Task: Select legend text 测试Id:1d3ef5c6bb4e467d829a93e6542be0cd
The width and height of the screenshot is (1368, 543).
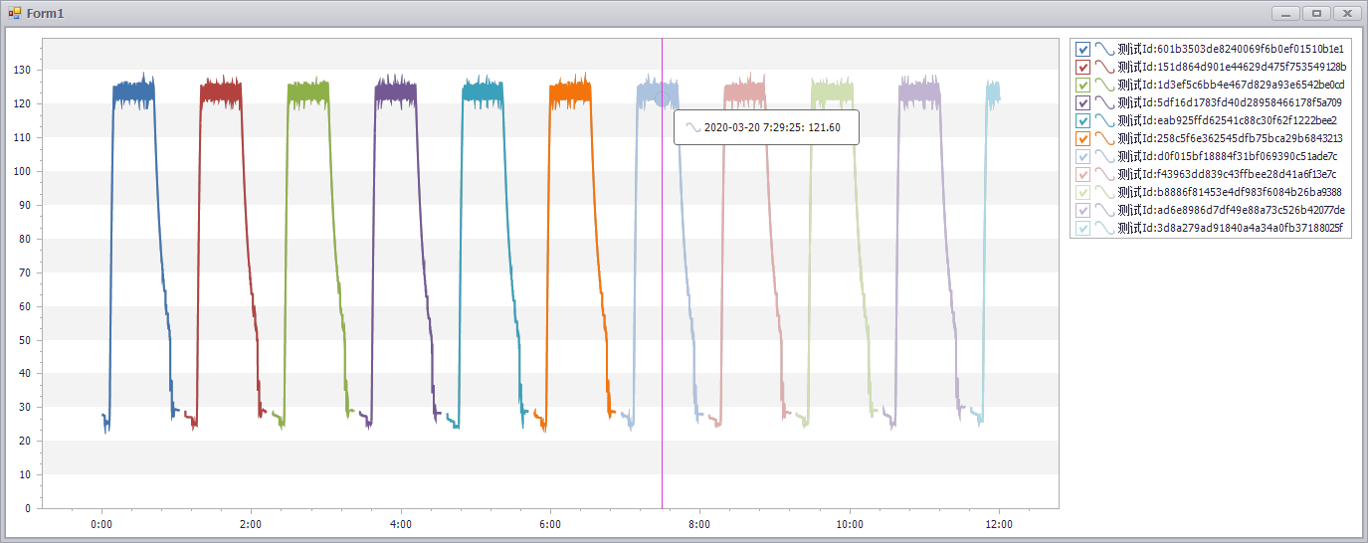Action: coord(1231,85)
